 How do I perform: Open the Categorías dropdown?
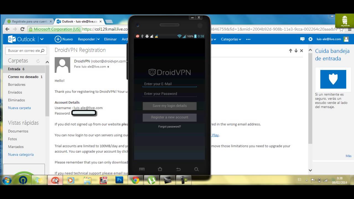pyautogui.click(x=231, y=39)
